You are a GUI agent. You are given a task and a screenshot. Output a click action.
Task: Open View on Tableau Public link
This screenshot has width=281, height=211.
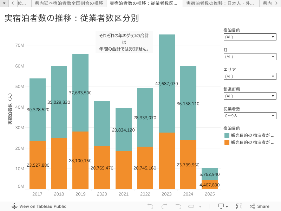coord(43,206)
